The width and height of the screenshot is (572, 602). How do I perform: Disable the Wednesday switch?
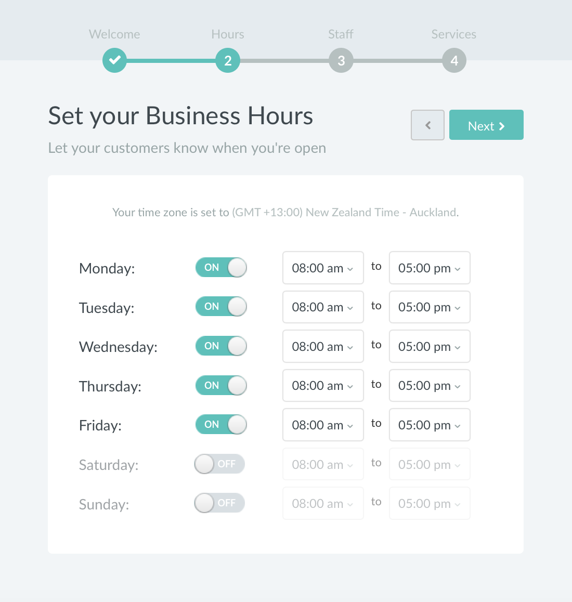click(x=222, y=346)
